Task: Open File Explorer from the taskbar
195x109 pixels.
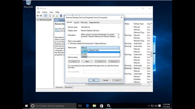Action: tap(94, 106)
